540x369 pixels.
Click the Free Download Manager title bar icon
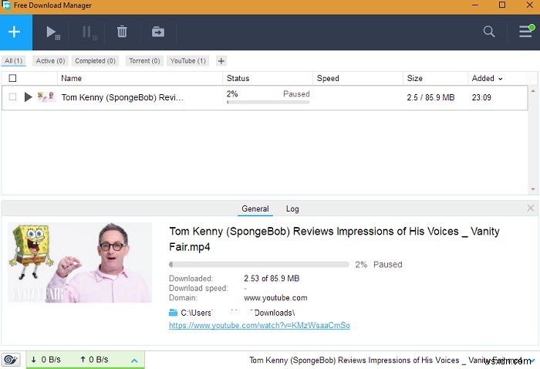[x=6, y=5]
